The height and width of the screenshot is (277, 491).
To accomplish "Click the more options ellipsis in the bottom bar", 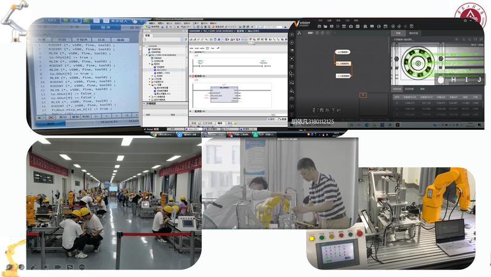I will tap(81, 267).
